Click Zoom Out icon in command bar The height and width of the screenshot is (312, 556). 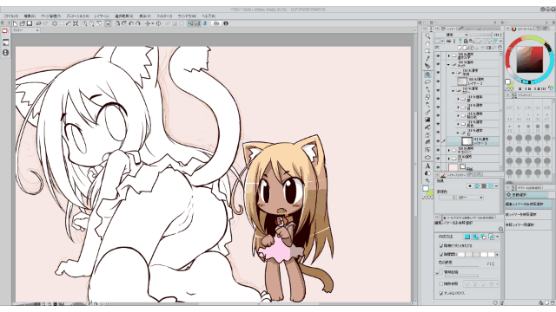[x=91, y=23]
